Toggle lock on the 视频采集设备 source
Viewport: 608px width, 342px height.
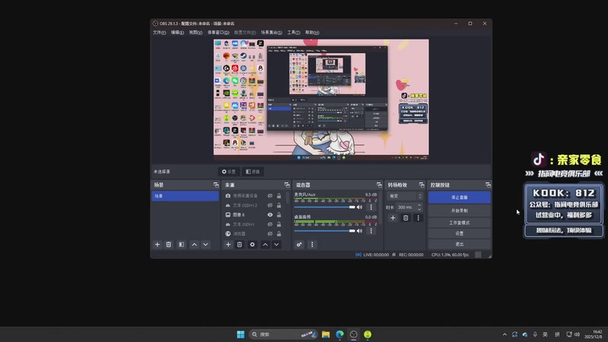[x=279, y=196]
